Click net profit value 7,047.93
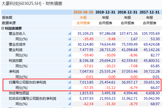Screen dimensions: 162x108 [86, 71]
